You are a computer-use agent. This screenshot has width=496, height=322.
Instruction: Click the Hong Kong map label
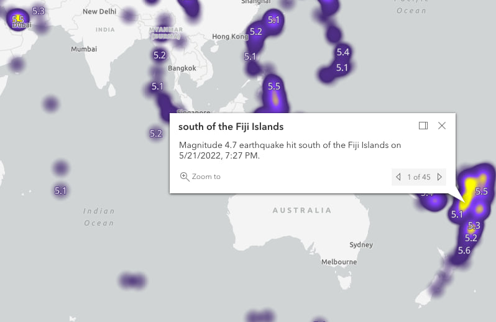pos(230,37)
